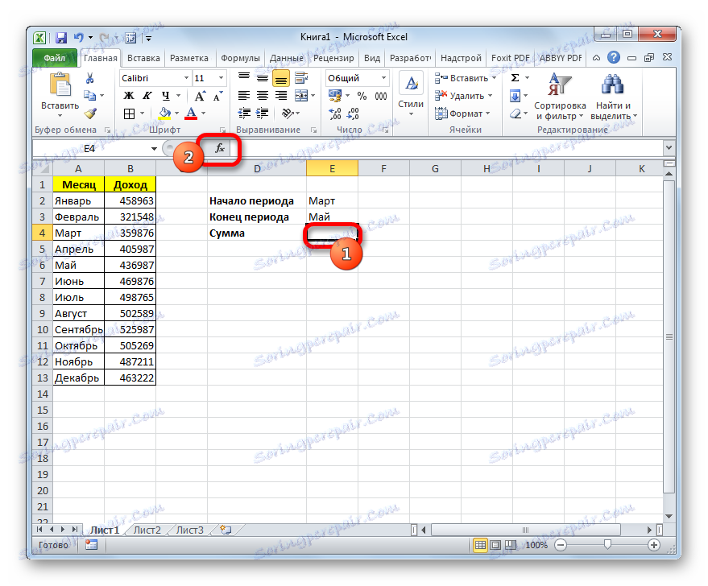The height and width of the screenshot is (586, 708).
Task: Increase decimal places icon
Action: (x=335, y=113)
